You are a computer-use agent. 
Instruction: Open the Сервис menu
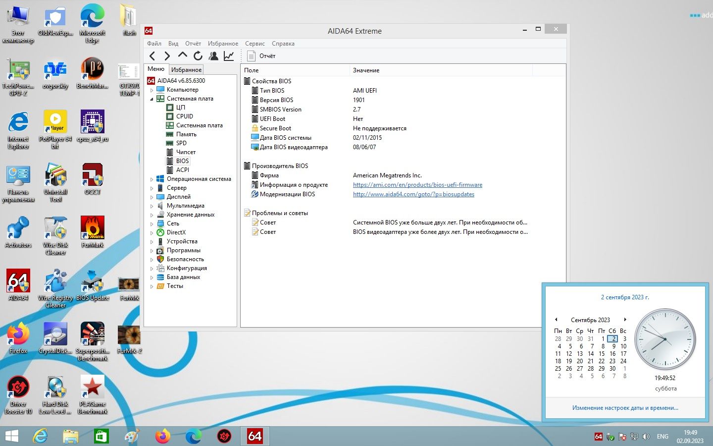pyautogui.click(x=255, y=44)
